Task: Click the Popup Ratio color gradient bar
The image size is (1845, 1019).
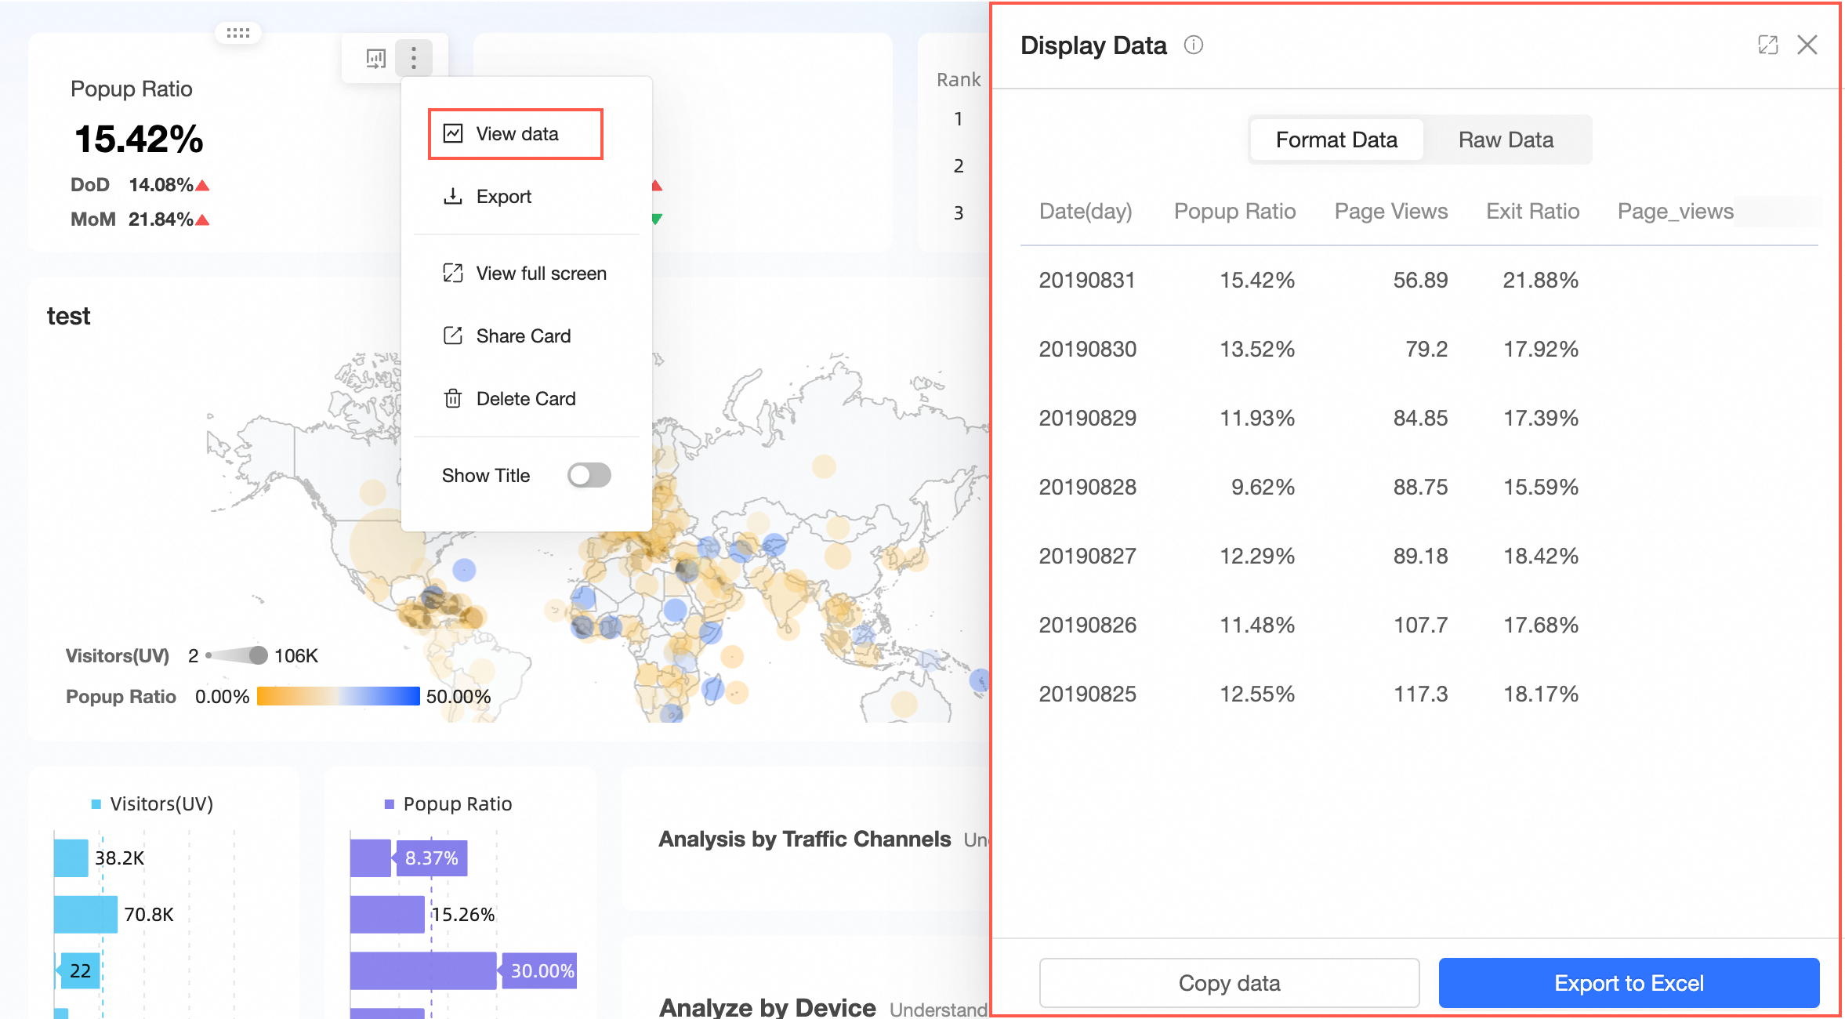Action: pos(338,696)
